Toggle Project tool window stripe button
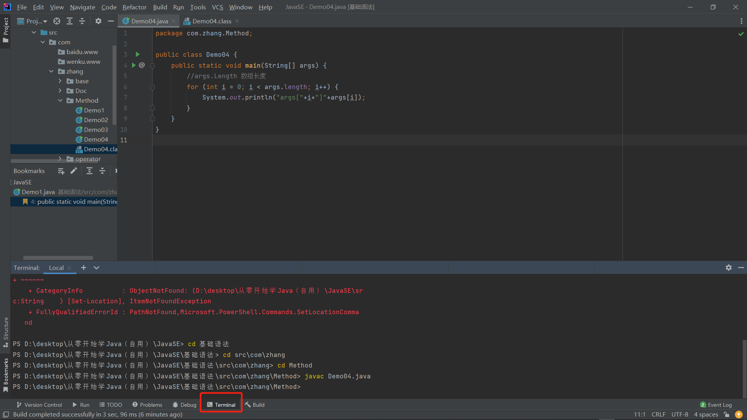This screenshot has height=420, width=747. click(5, 30)
